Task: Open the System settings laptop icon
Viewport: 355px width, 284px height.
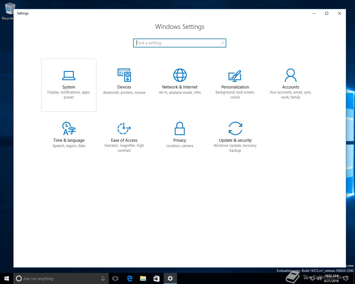Action: point(69,75)
